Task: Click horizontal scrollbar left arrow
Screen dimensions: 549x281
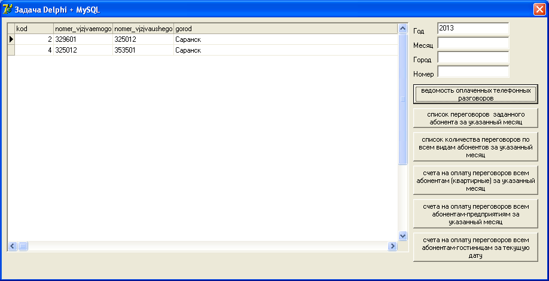Action: pyautogui.click(x=13, y=246)
